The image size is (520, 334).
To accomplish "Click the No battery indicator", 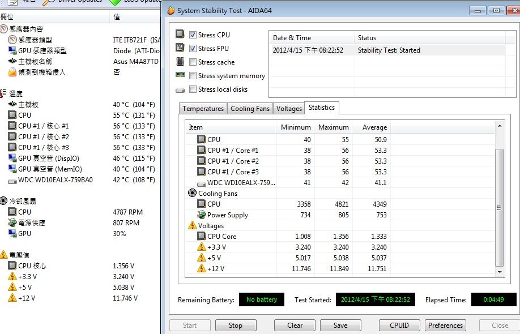I will 262,299.
